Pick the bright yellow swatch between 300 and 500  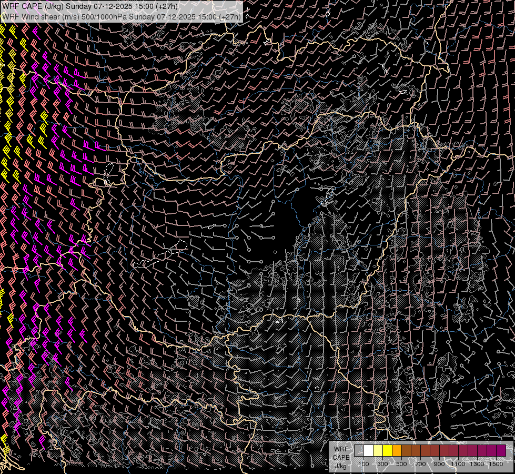pos(387,450)
